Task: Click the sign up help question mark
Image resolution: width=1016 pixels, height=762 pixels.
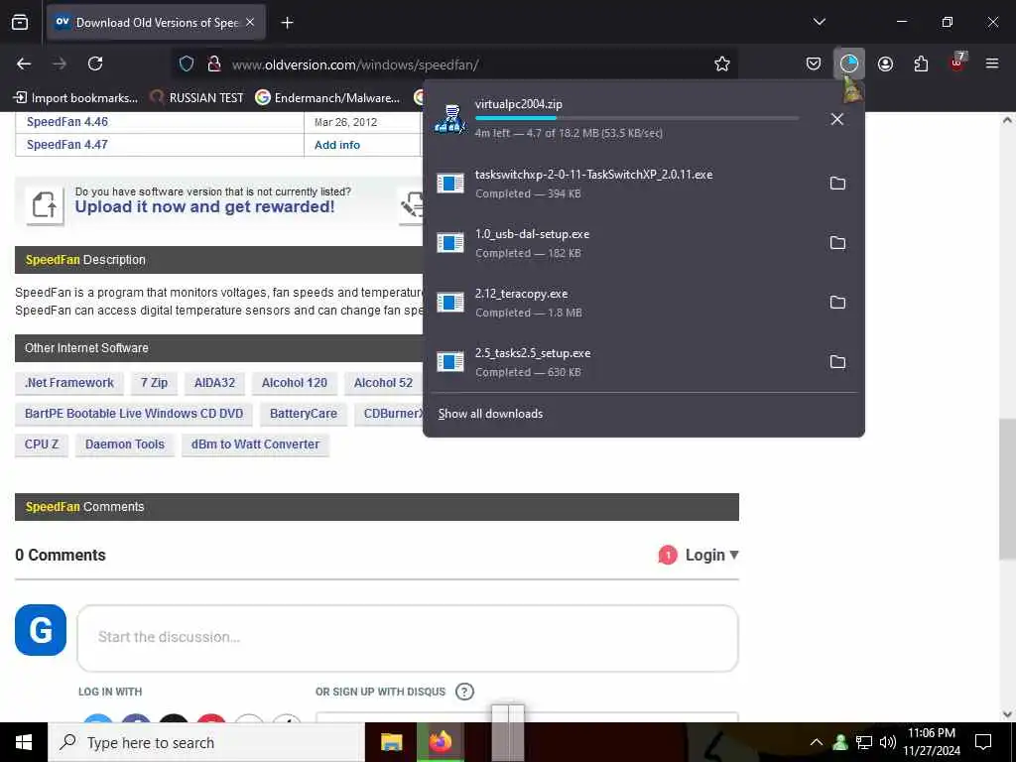Action: point(464,692)
